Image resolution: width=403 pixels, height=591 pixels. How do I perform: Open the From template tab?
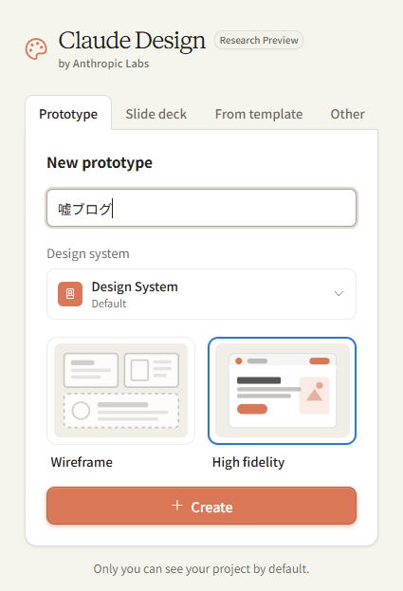[x=259, y=114]
